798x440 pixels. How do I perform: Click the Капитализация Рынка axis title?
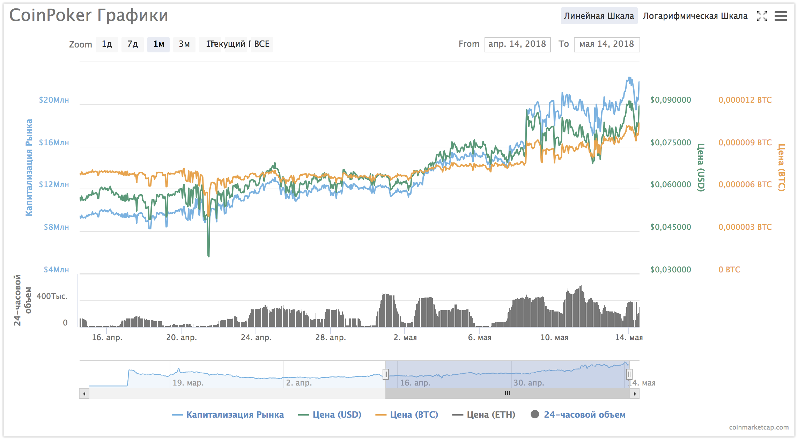(x=29, y=167)
